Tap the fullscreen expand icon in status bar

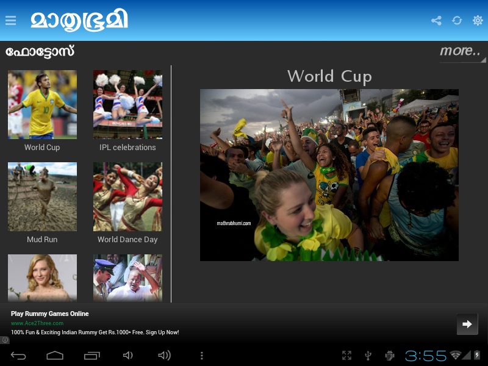click(x=346, y=356)
